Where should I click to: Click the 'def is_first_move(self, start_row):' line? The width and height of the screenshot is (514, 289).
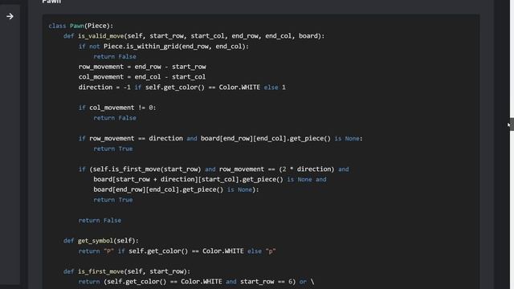[x=127, y=271]
